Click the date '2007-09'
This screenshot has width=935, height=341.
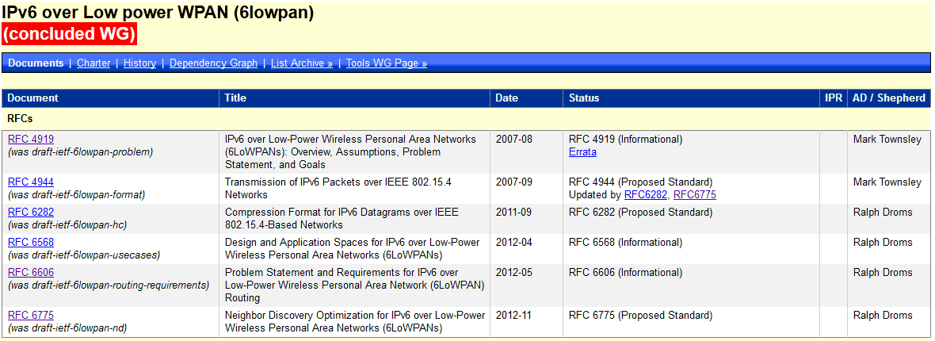[514, 182]
